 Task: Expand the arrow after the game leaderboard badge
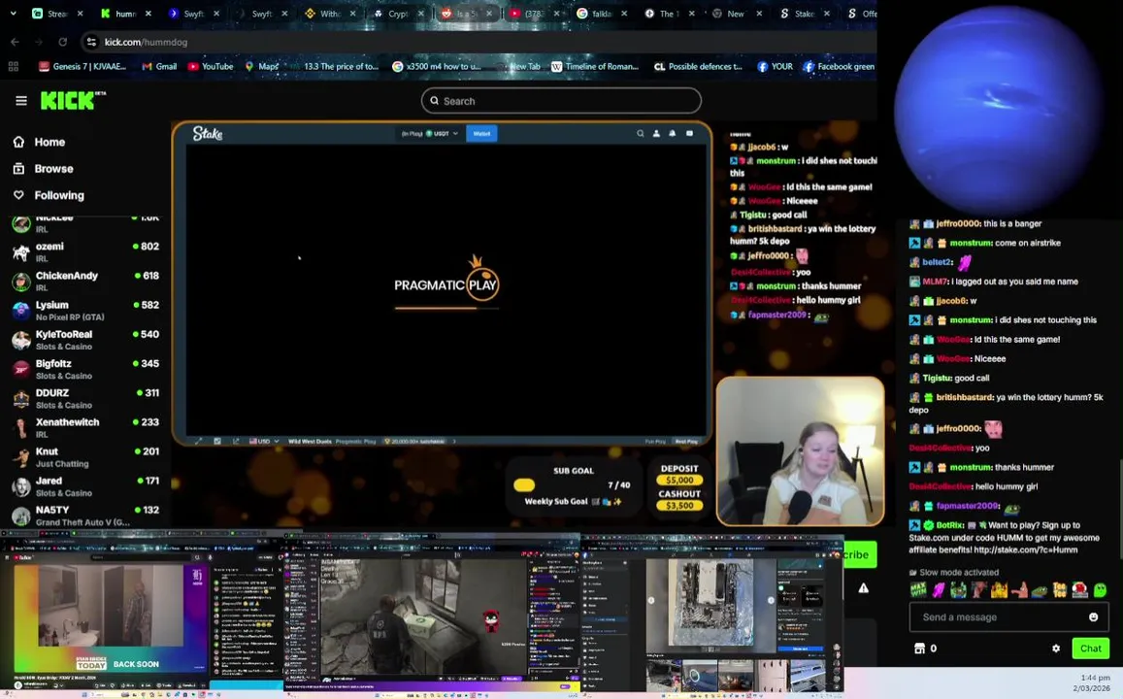(453, 441)
